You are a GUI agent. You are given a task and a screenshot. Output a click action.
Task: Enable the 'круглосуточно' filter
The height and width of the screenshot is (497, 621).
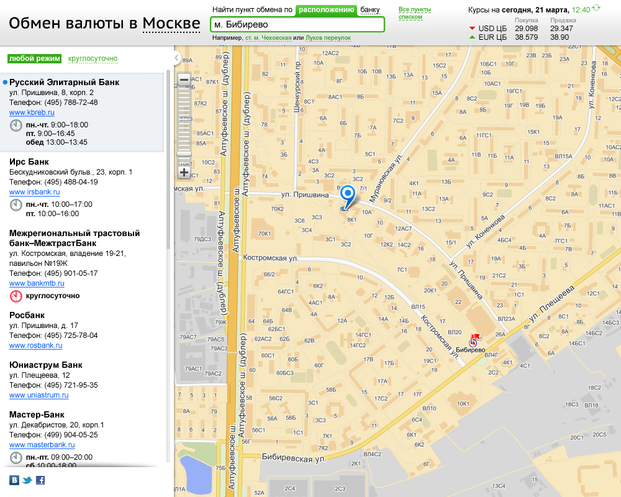(93, 59)
